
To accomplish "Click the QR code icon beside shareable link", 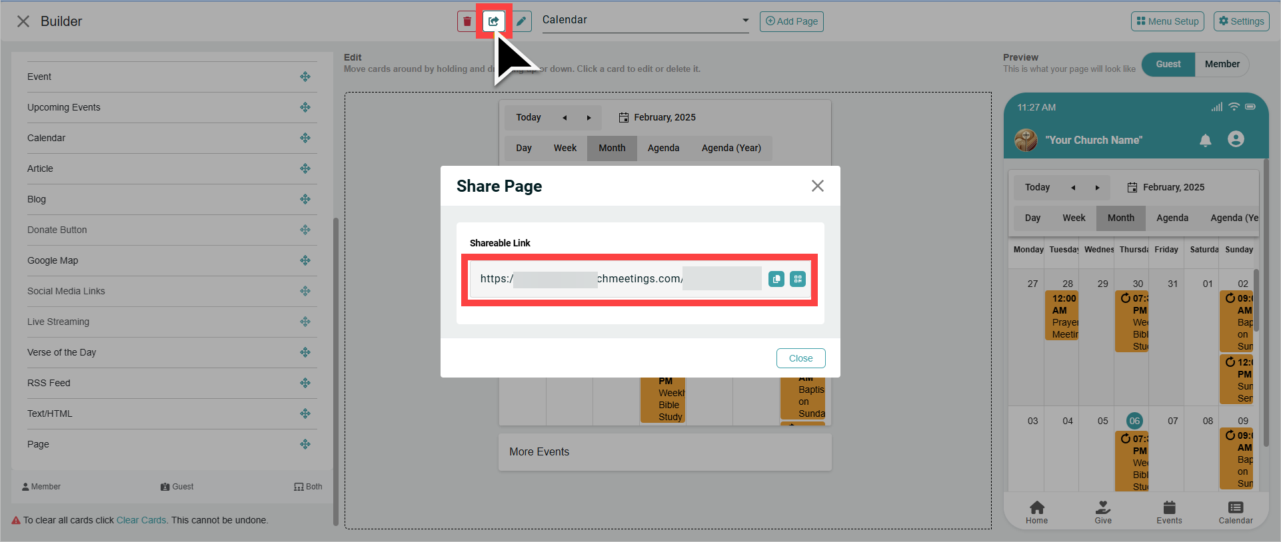I will [797, 279].
